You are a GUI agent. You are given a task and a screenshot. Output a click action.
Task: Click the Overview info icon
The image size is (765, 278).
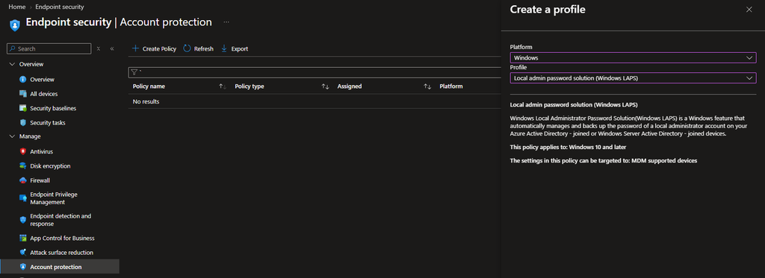tap(22, 79)
